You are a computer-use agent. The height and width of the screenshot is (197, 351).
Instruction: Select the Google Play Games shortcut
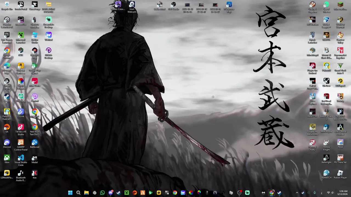(35, 69)
